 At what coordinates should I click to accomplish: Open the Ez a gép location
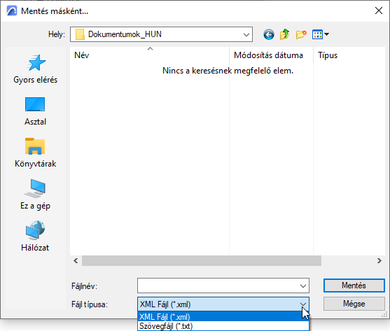(35, 195)
